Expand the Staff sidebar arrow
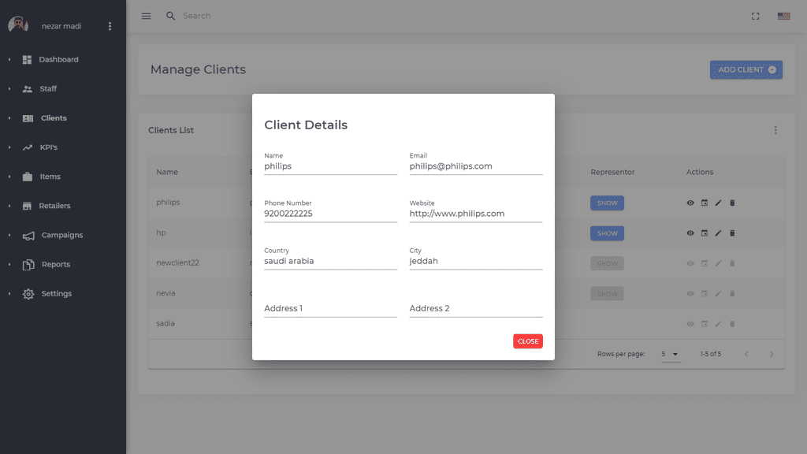The width and height of the screenshot is (807, 454). [9, 89]
